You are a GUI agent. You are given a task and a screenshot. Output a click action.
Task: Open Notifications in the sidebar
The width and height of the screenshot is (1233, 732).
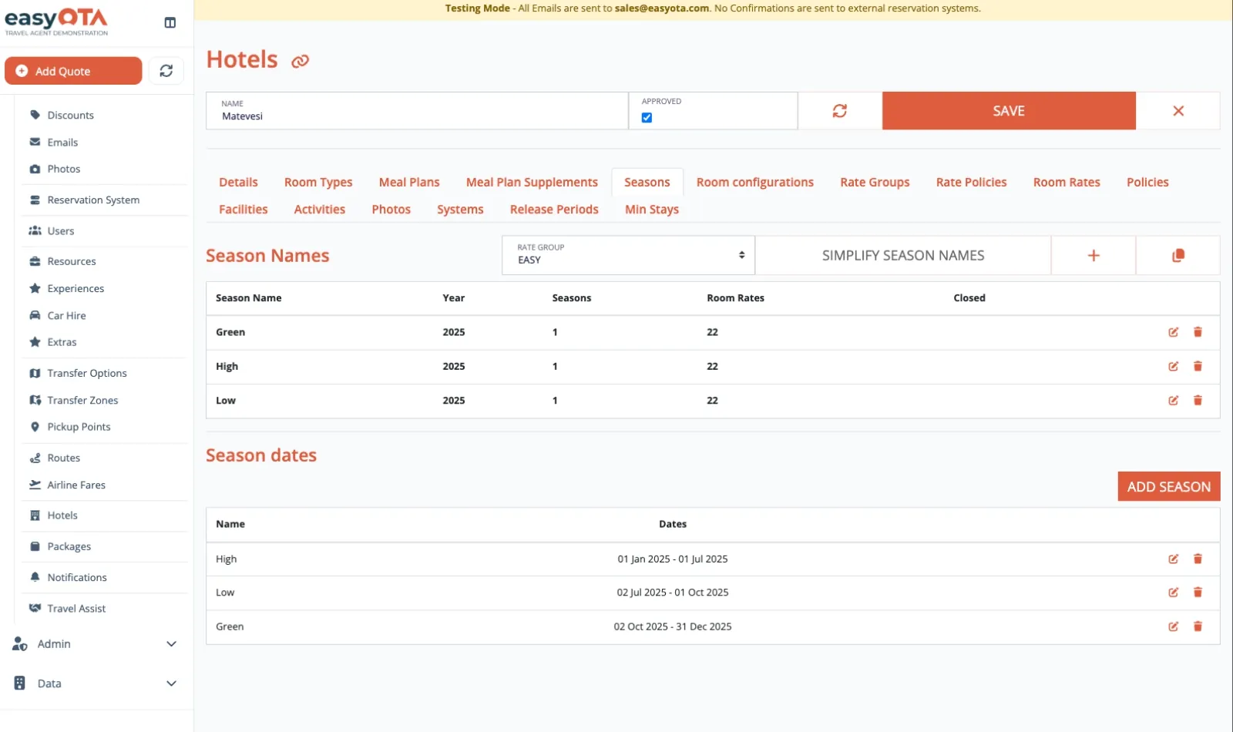pos(77,577)
